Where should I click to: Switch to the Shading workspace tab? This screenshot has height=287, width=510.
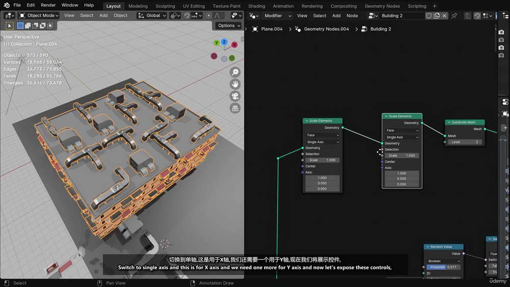[x=257, y=6]
